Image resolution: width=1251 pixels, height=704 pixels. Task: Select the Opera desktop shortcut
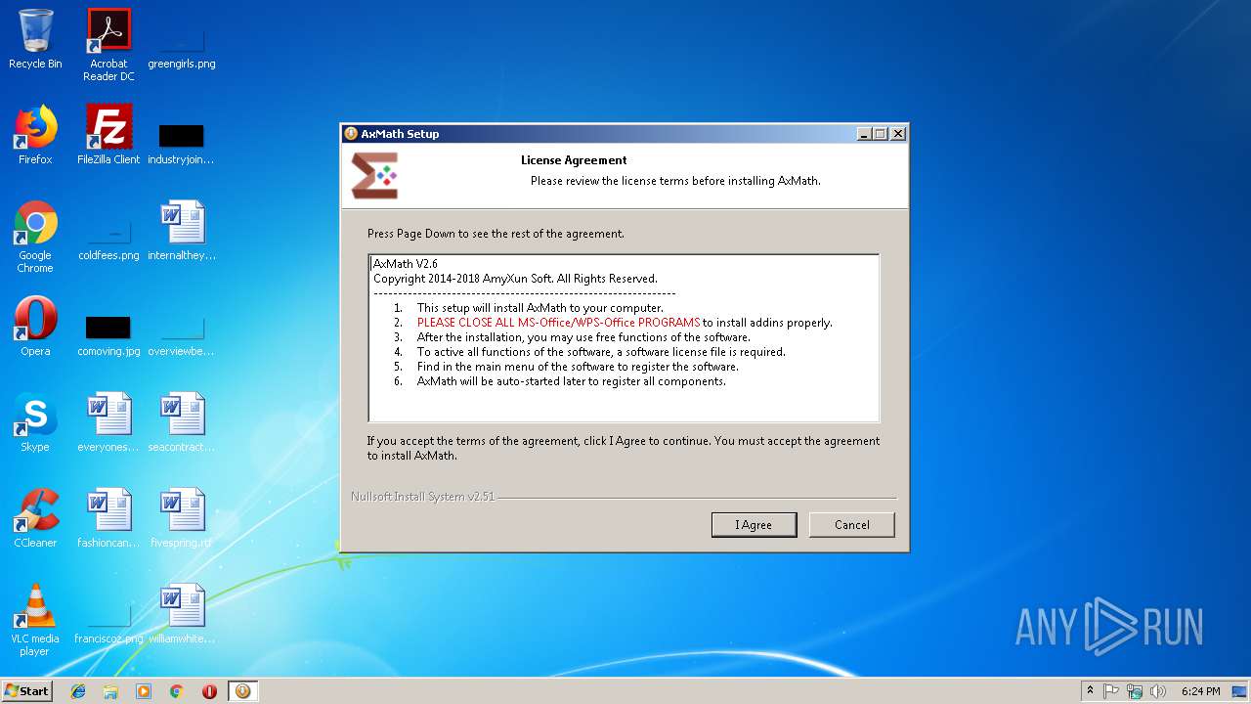(x=35, y=328)
